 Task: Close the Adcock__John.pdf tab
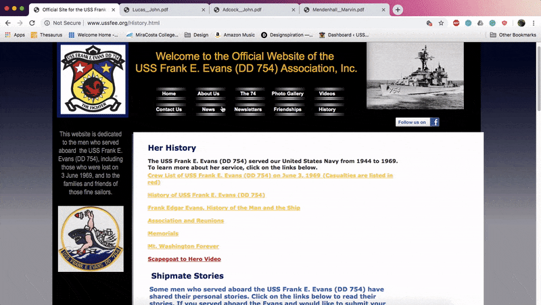coord(293,9)
